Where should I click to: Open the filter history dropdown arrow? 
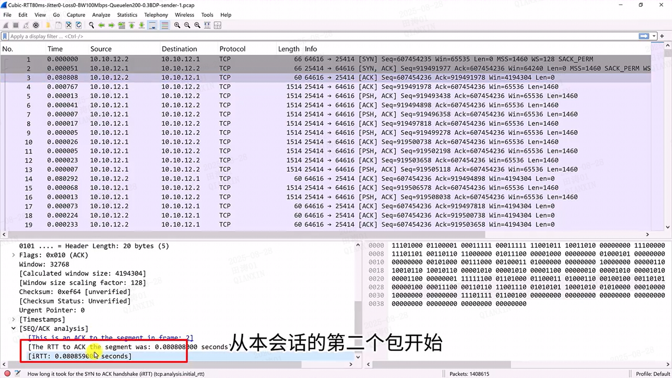(x=654, y=36)
